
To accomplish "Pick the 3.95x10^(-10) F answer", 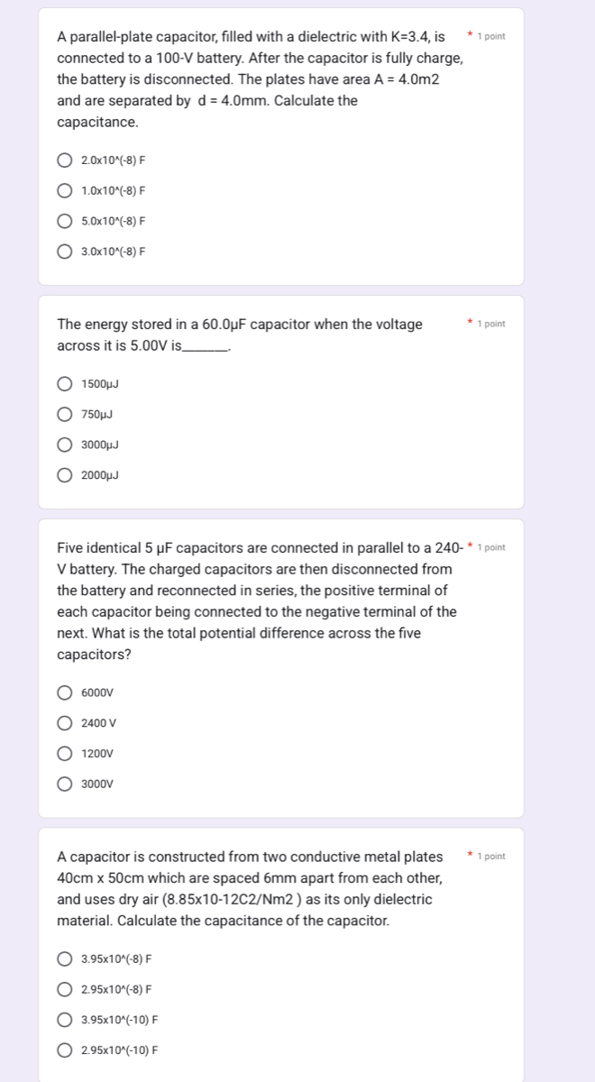I will coord(65,1020).
